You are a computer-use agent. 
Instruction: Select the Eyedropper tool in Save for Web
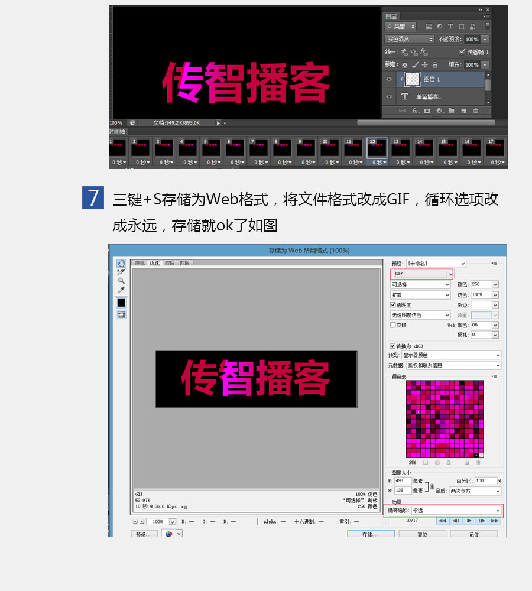(121, 290)
